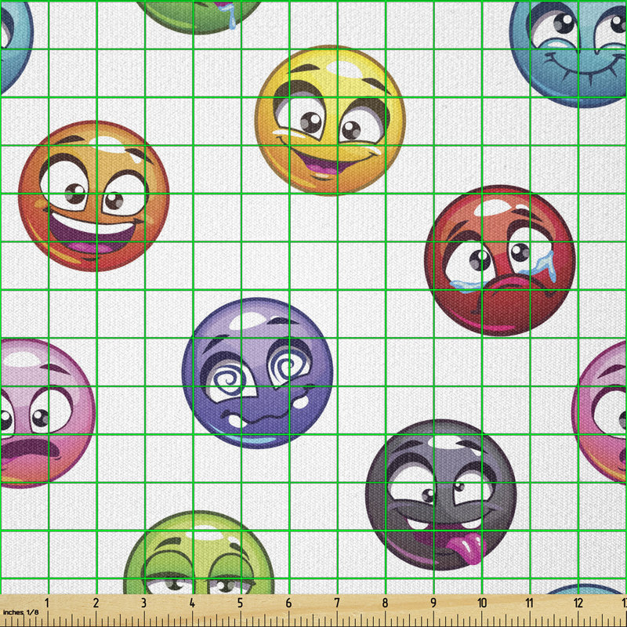Screen dimensions: 627x627
Task: Click ruler number 12
Action: (578, 603)
